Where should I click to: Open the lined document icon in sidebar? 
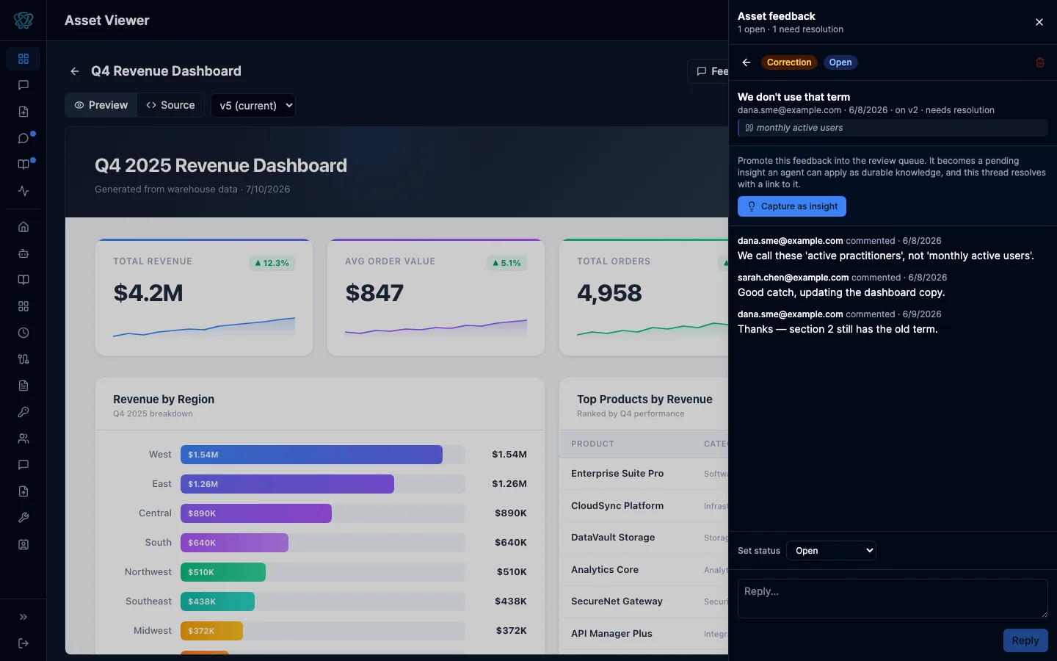(x=23, y=386)
